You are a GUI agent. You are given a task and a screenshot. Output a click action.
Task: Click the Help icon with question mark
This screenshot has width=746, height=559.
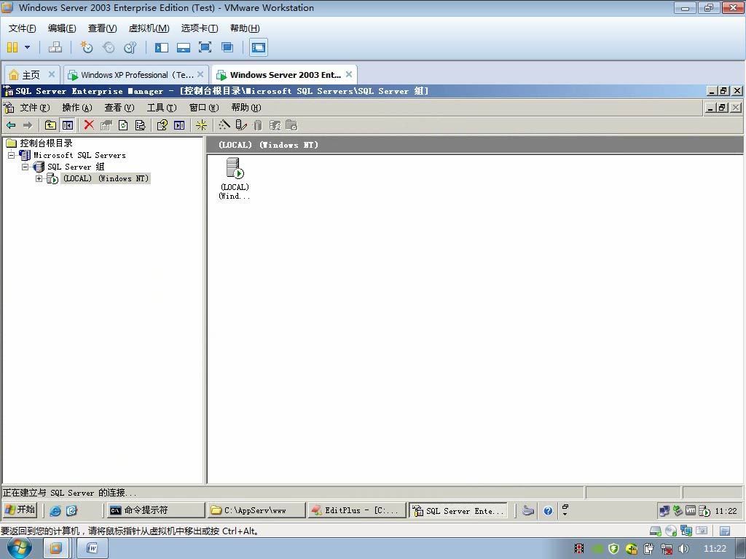click(x=162, y=125)
